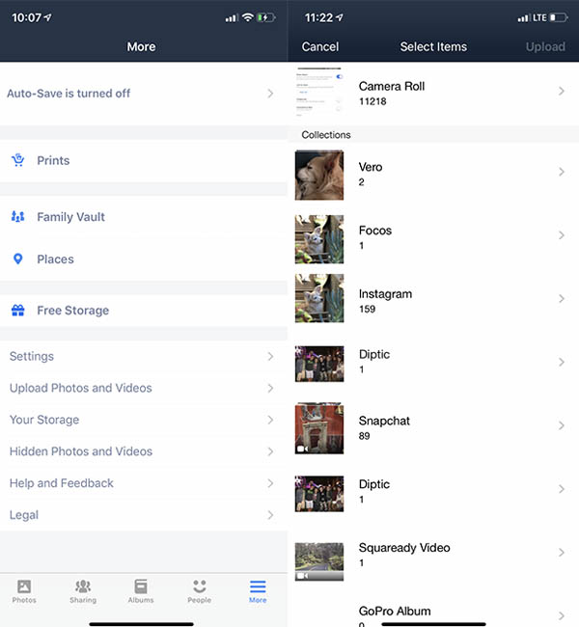Open the Photos tab
The width and height of the screenshot is (579, 627).
tap(24, 591)
